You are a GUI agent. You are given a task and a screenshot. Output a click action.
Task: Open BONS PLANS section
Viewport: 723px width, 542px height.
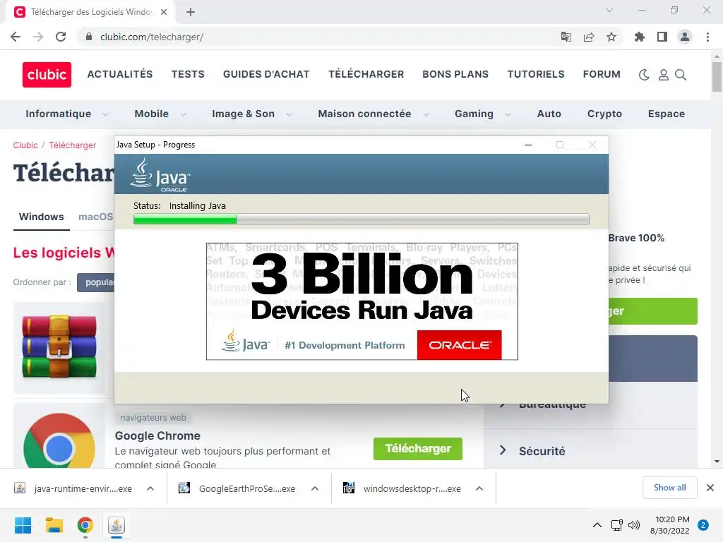(455, 74)
